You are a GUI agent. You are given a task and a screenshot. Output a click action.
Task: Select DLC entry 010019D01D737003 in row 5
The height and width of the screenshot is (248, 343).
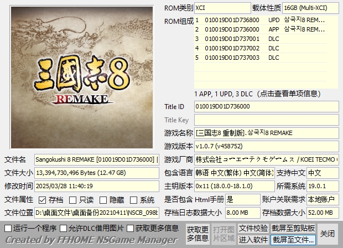pyautogui.click(x=232, y=58)
